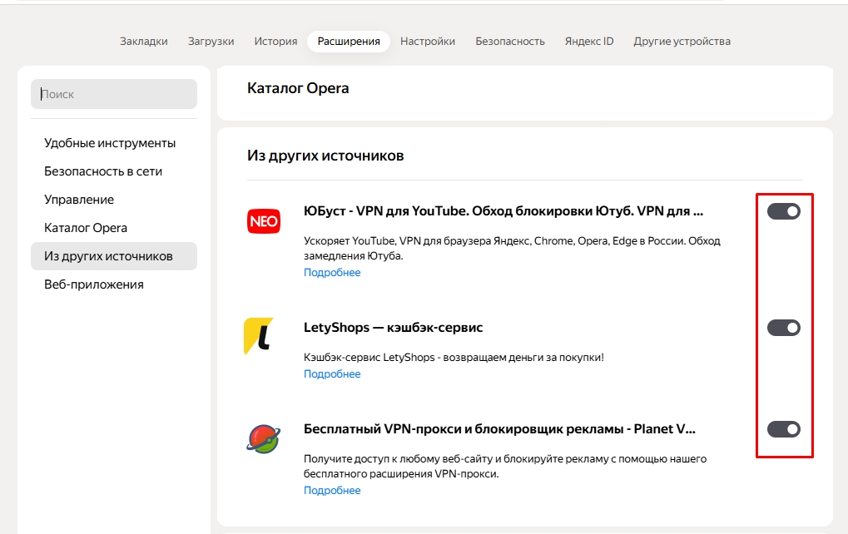Click the Кэшбэк-сервис LetyShops description text

tap(454, 358)
